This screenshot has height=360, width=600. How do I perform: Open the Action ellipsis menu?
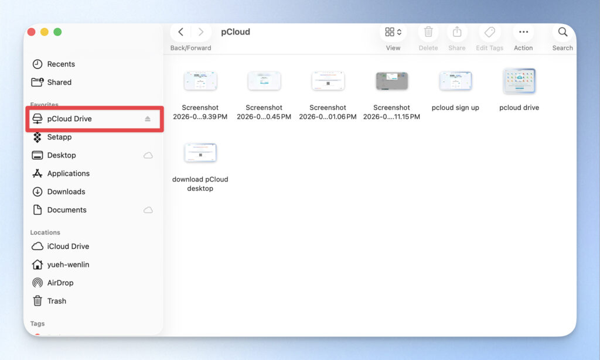click(x=523, y=32)
